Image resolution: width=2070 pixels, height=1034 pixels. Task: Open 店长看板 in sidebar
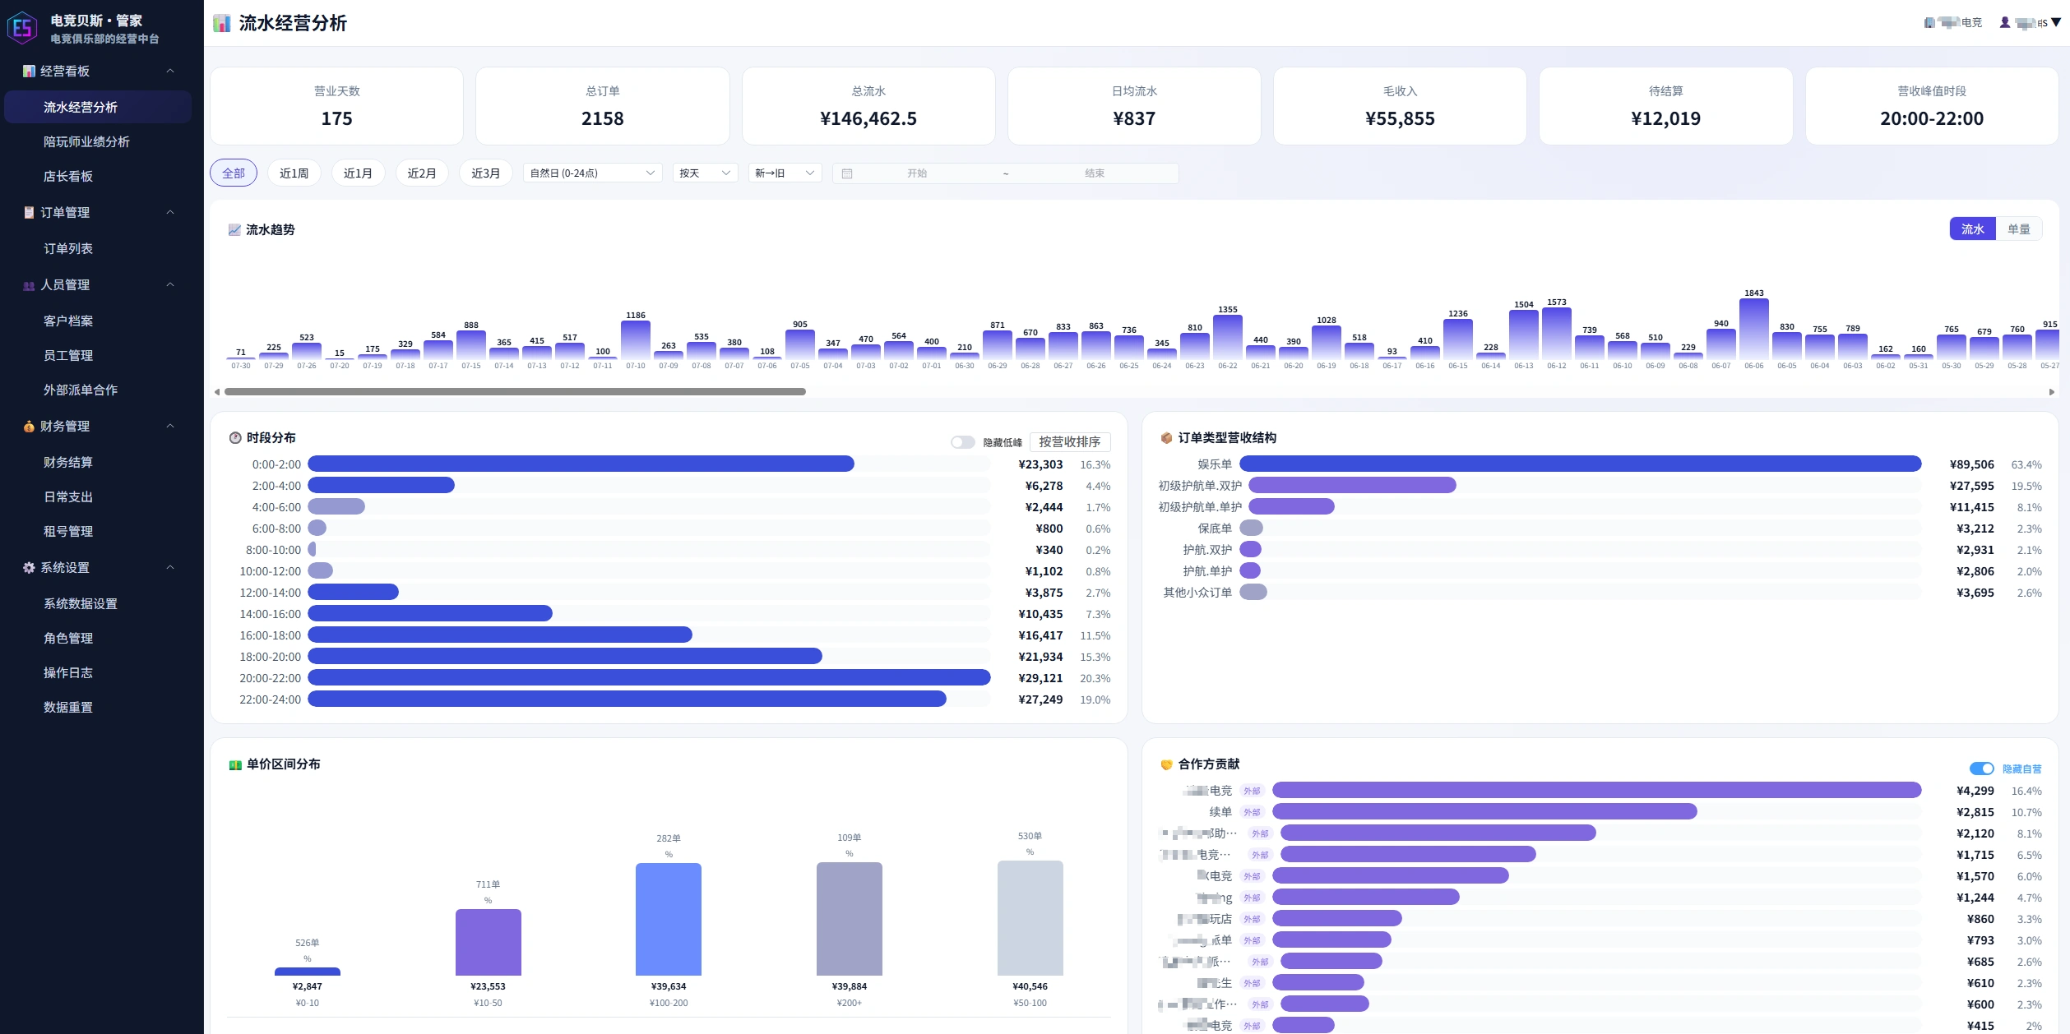[x=98, y=177]
